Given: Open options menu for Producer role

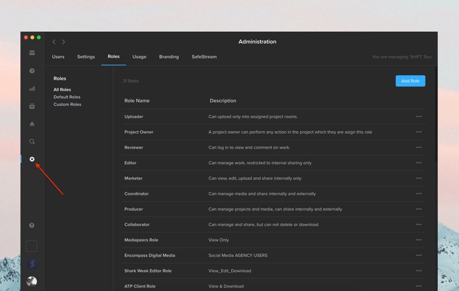Looking at the screenshot, I should (x=419, y=209).
